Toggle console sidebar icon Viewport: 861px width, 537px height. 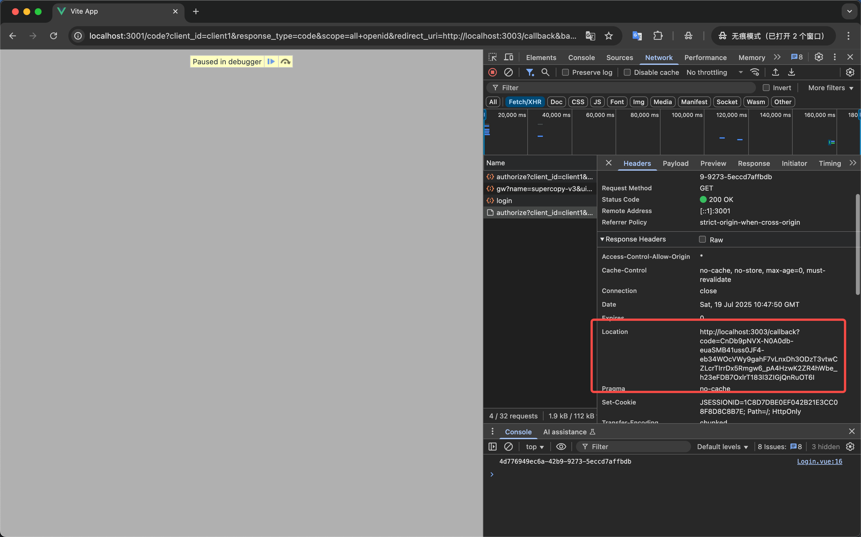[492, 447]
